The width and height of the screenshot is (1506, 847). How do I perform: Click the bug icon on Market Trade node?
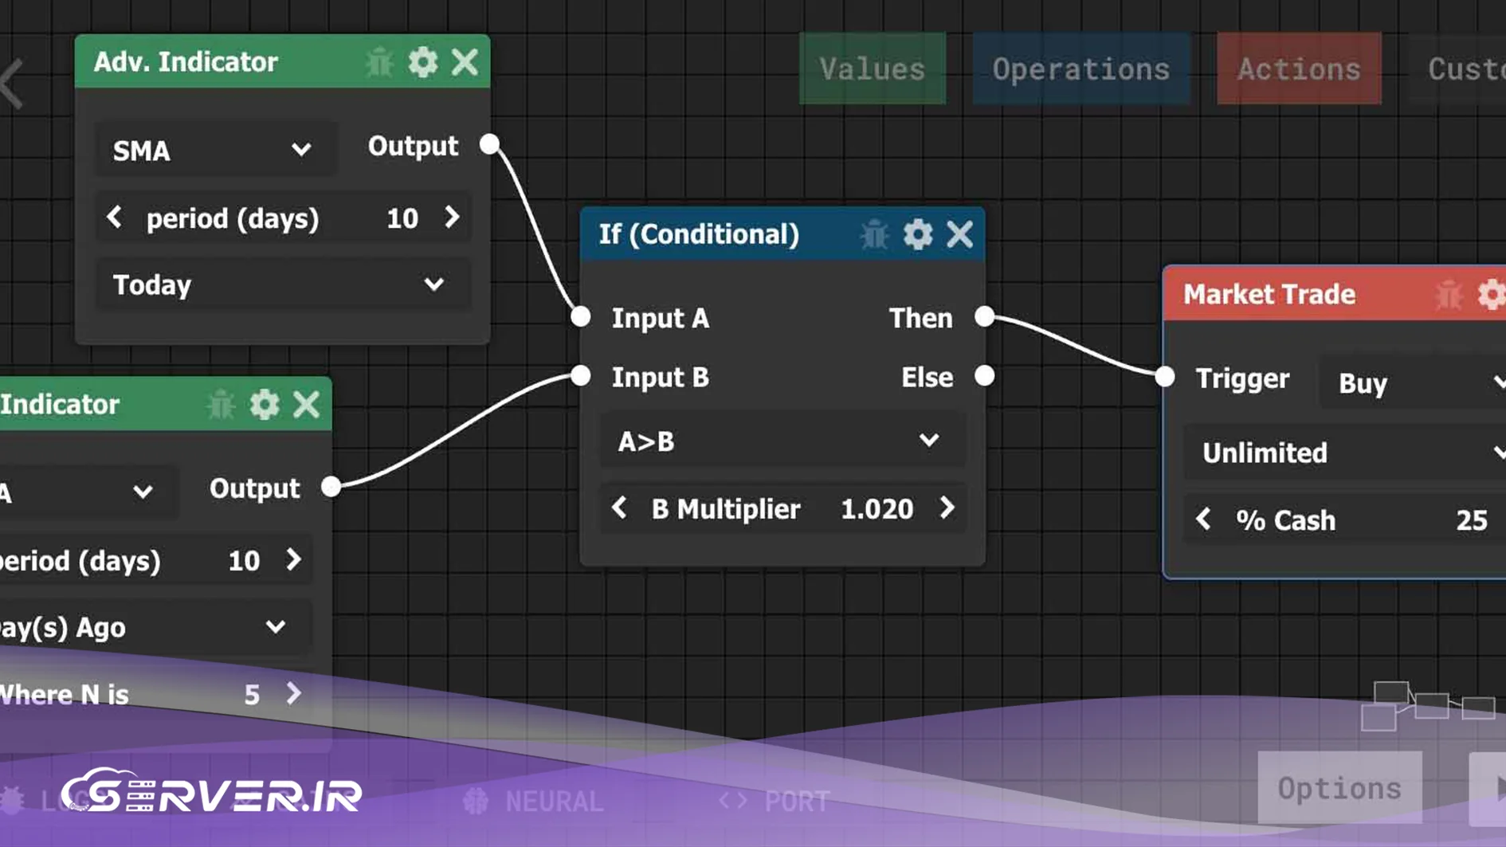click(1448, 295)
